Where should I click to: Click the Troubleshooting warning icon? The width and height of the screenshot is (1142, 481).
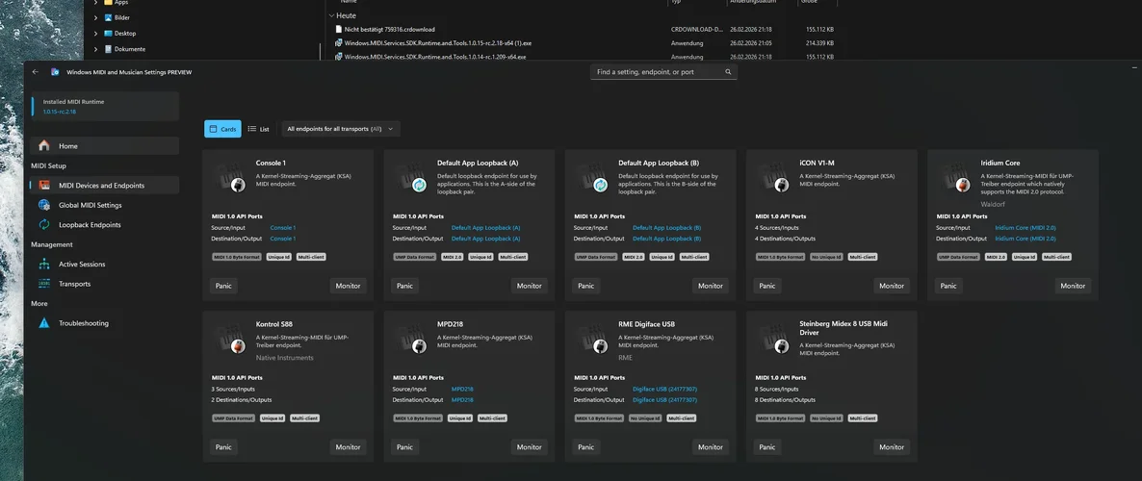44,323
